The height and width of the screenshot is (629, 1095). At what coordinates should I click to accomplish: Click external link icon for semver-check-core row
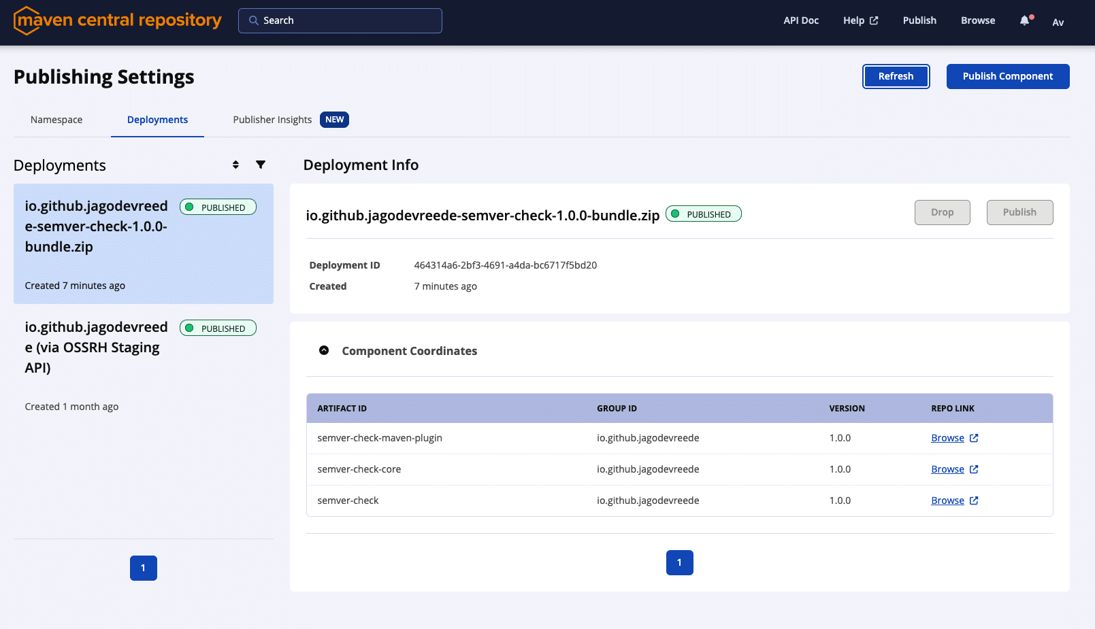[x=974, y=469]
